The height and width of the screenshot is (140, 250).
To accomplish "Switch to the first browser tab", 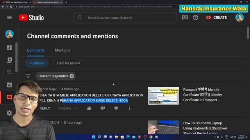I will coord(16,2).
